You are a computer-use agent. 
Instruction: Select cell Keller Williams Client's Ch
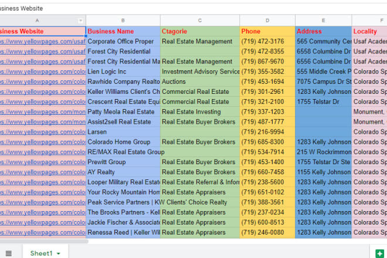tap(123, 91)
